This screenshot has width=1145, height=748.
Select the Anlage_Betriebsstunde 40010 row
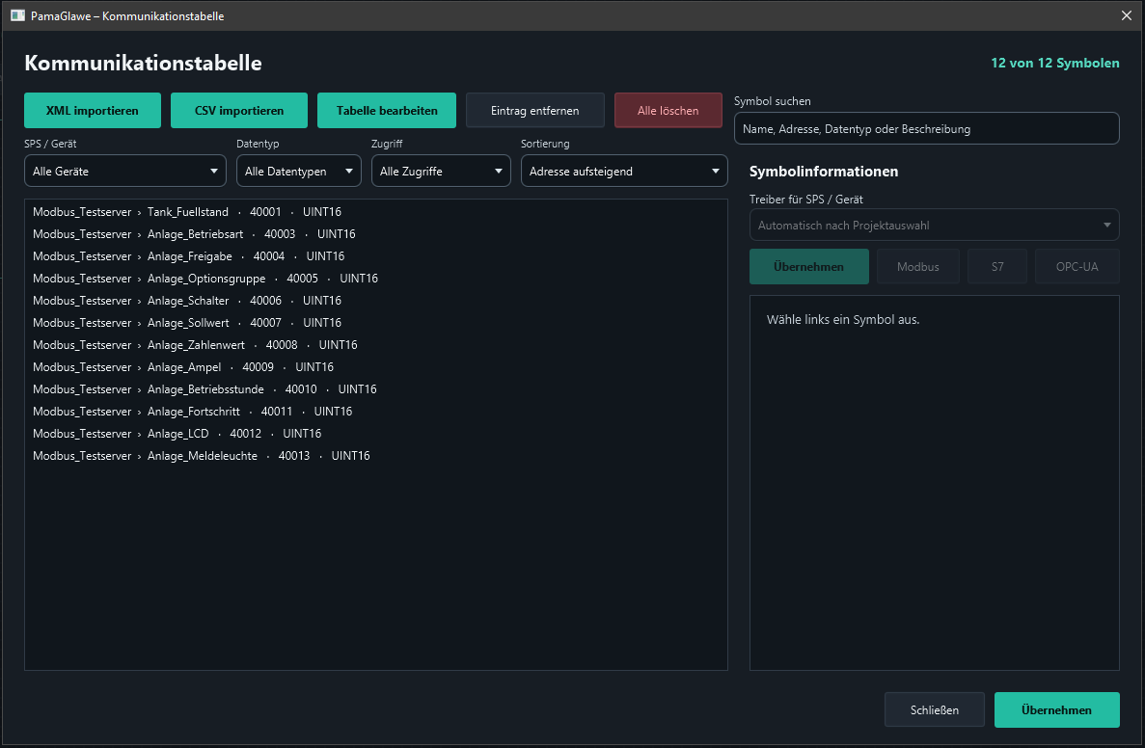(x=376, y=389)
